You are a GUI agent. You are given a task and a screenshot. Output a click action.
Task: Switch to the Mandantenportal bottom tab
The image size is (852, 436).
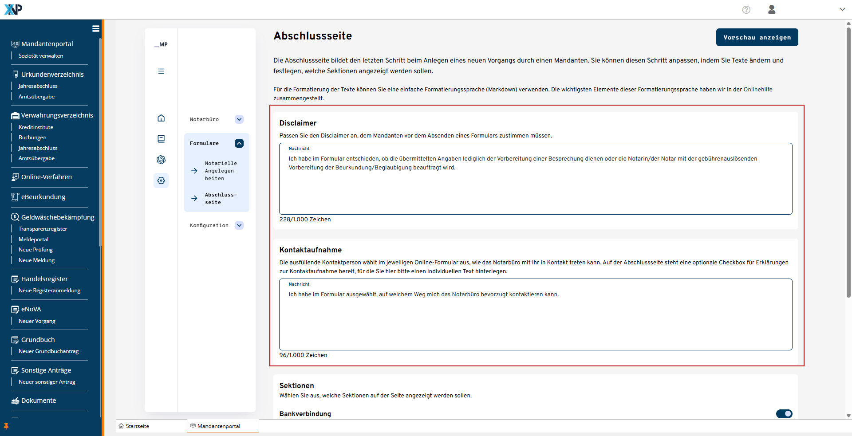pyautogui.click(x=223, y=426)
